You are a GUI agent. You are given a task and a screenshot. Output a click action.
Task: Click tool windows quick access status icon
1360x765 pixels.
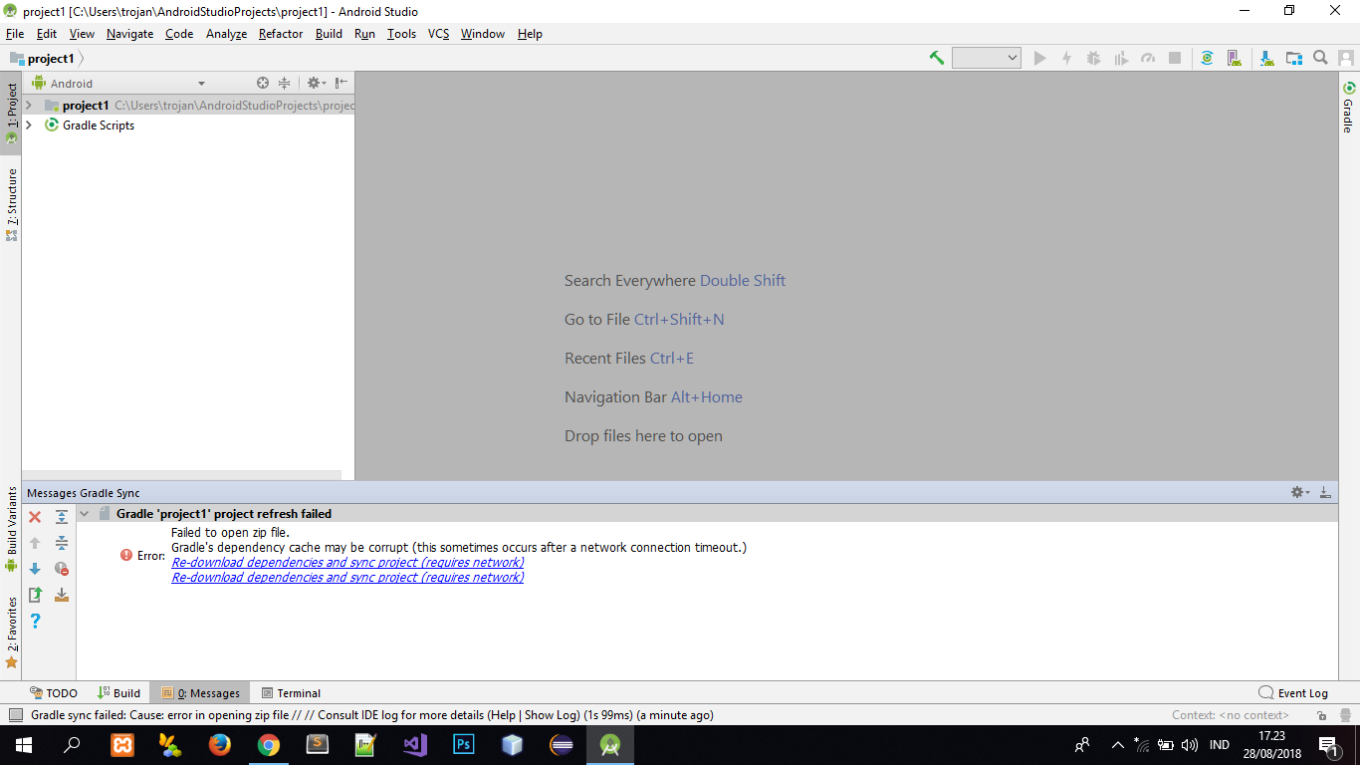15,715
